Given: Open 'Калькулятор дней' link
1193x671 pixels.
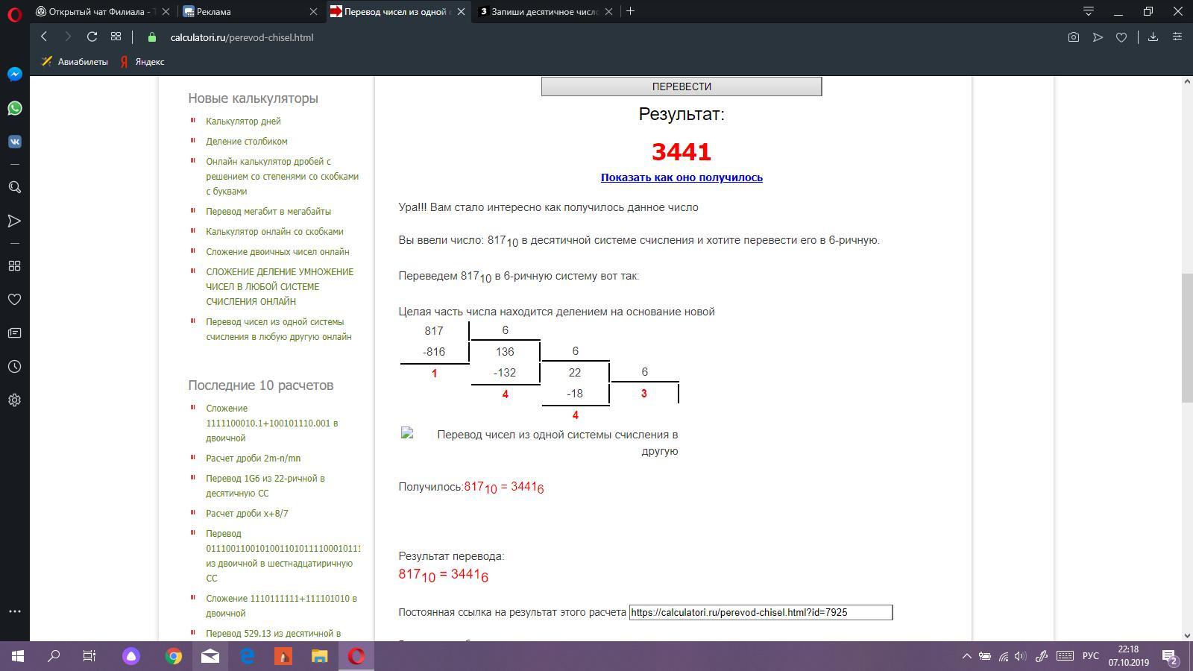Looking at the screenshot, I should tap(243, 121).
